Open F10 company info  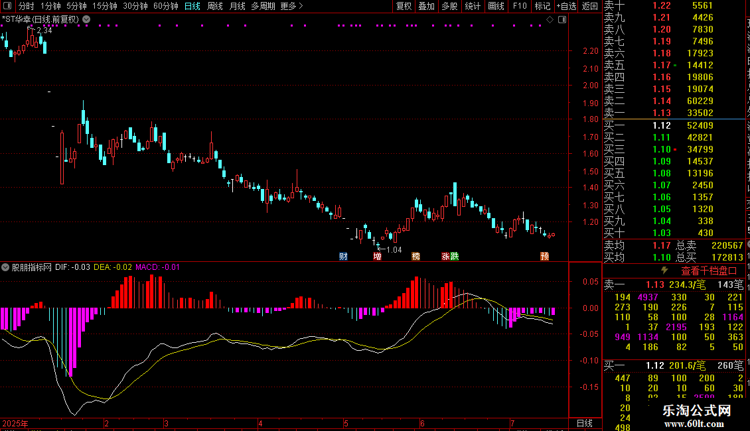[520, 6]
